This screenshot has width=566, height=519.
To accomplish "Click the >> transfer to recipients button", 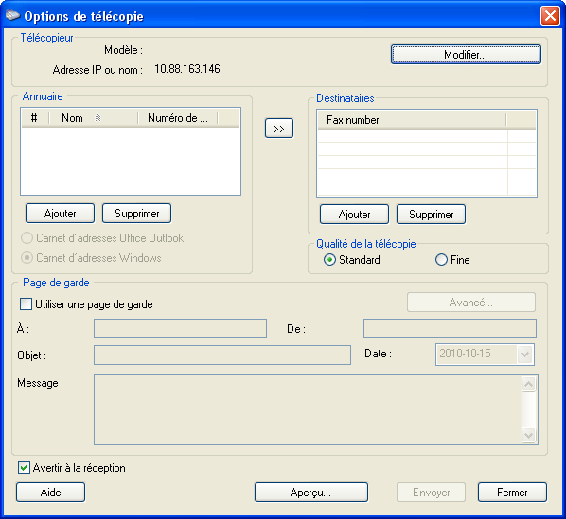I will pos(279,129).
